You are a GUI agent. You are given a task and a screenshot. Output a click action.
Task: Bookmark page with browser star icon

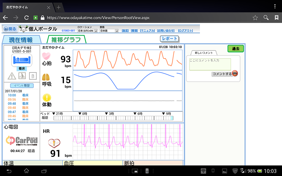(255, 18)
